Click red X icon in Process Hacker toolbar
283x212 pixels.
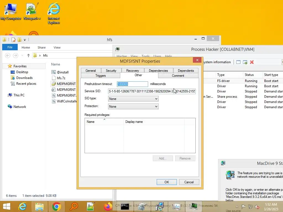[x=252, y=62]
